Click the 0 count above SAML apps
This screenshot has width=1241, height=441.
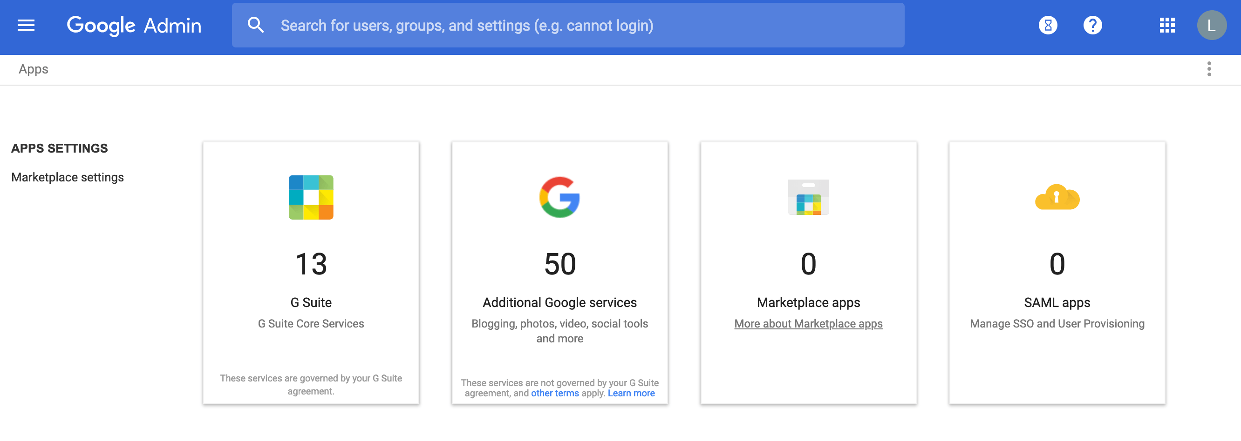[x=1057, y=264]
